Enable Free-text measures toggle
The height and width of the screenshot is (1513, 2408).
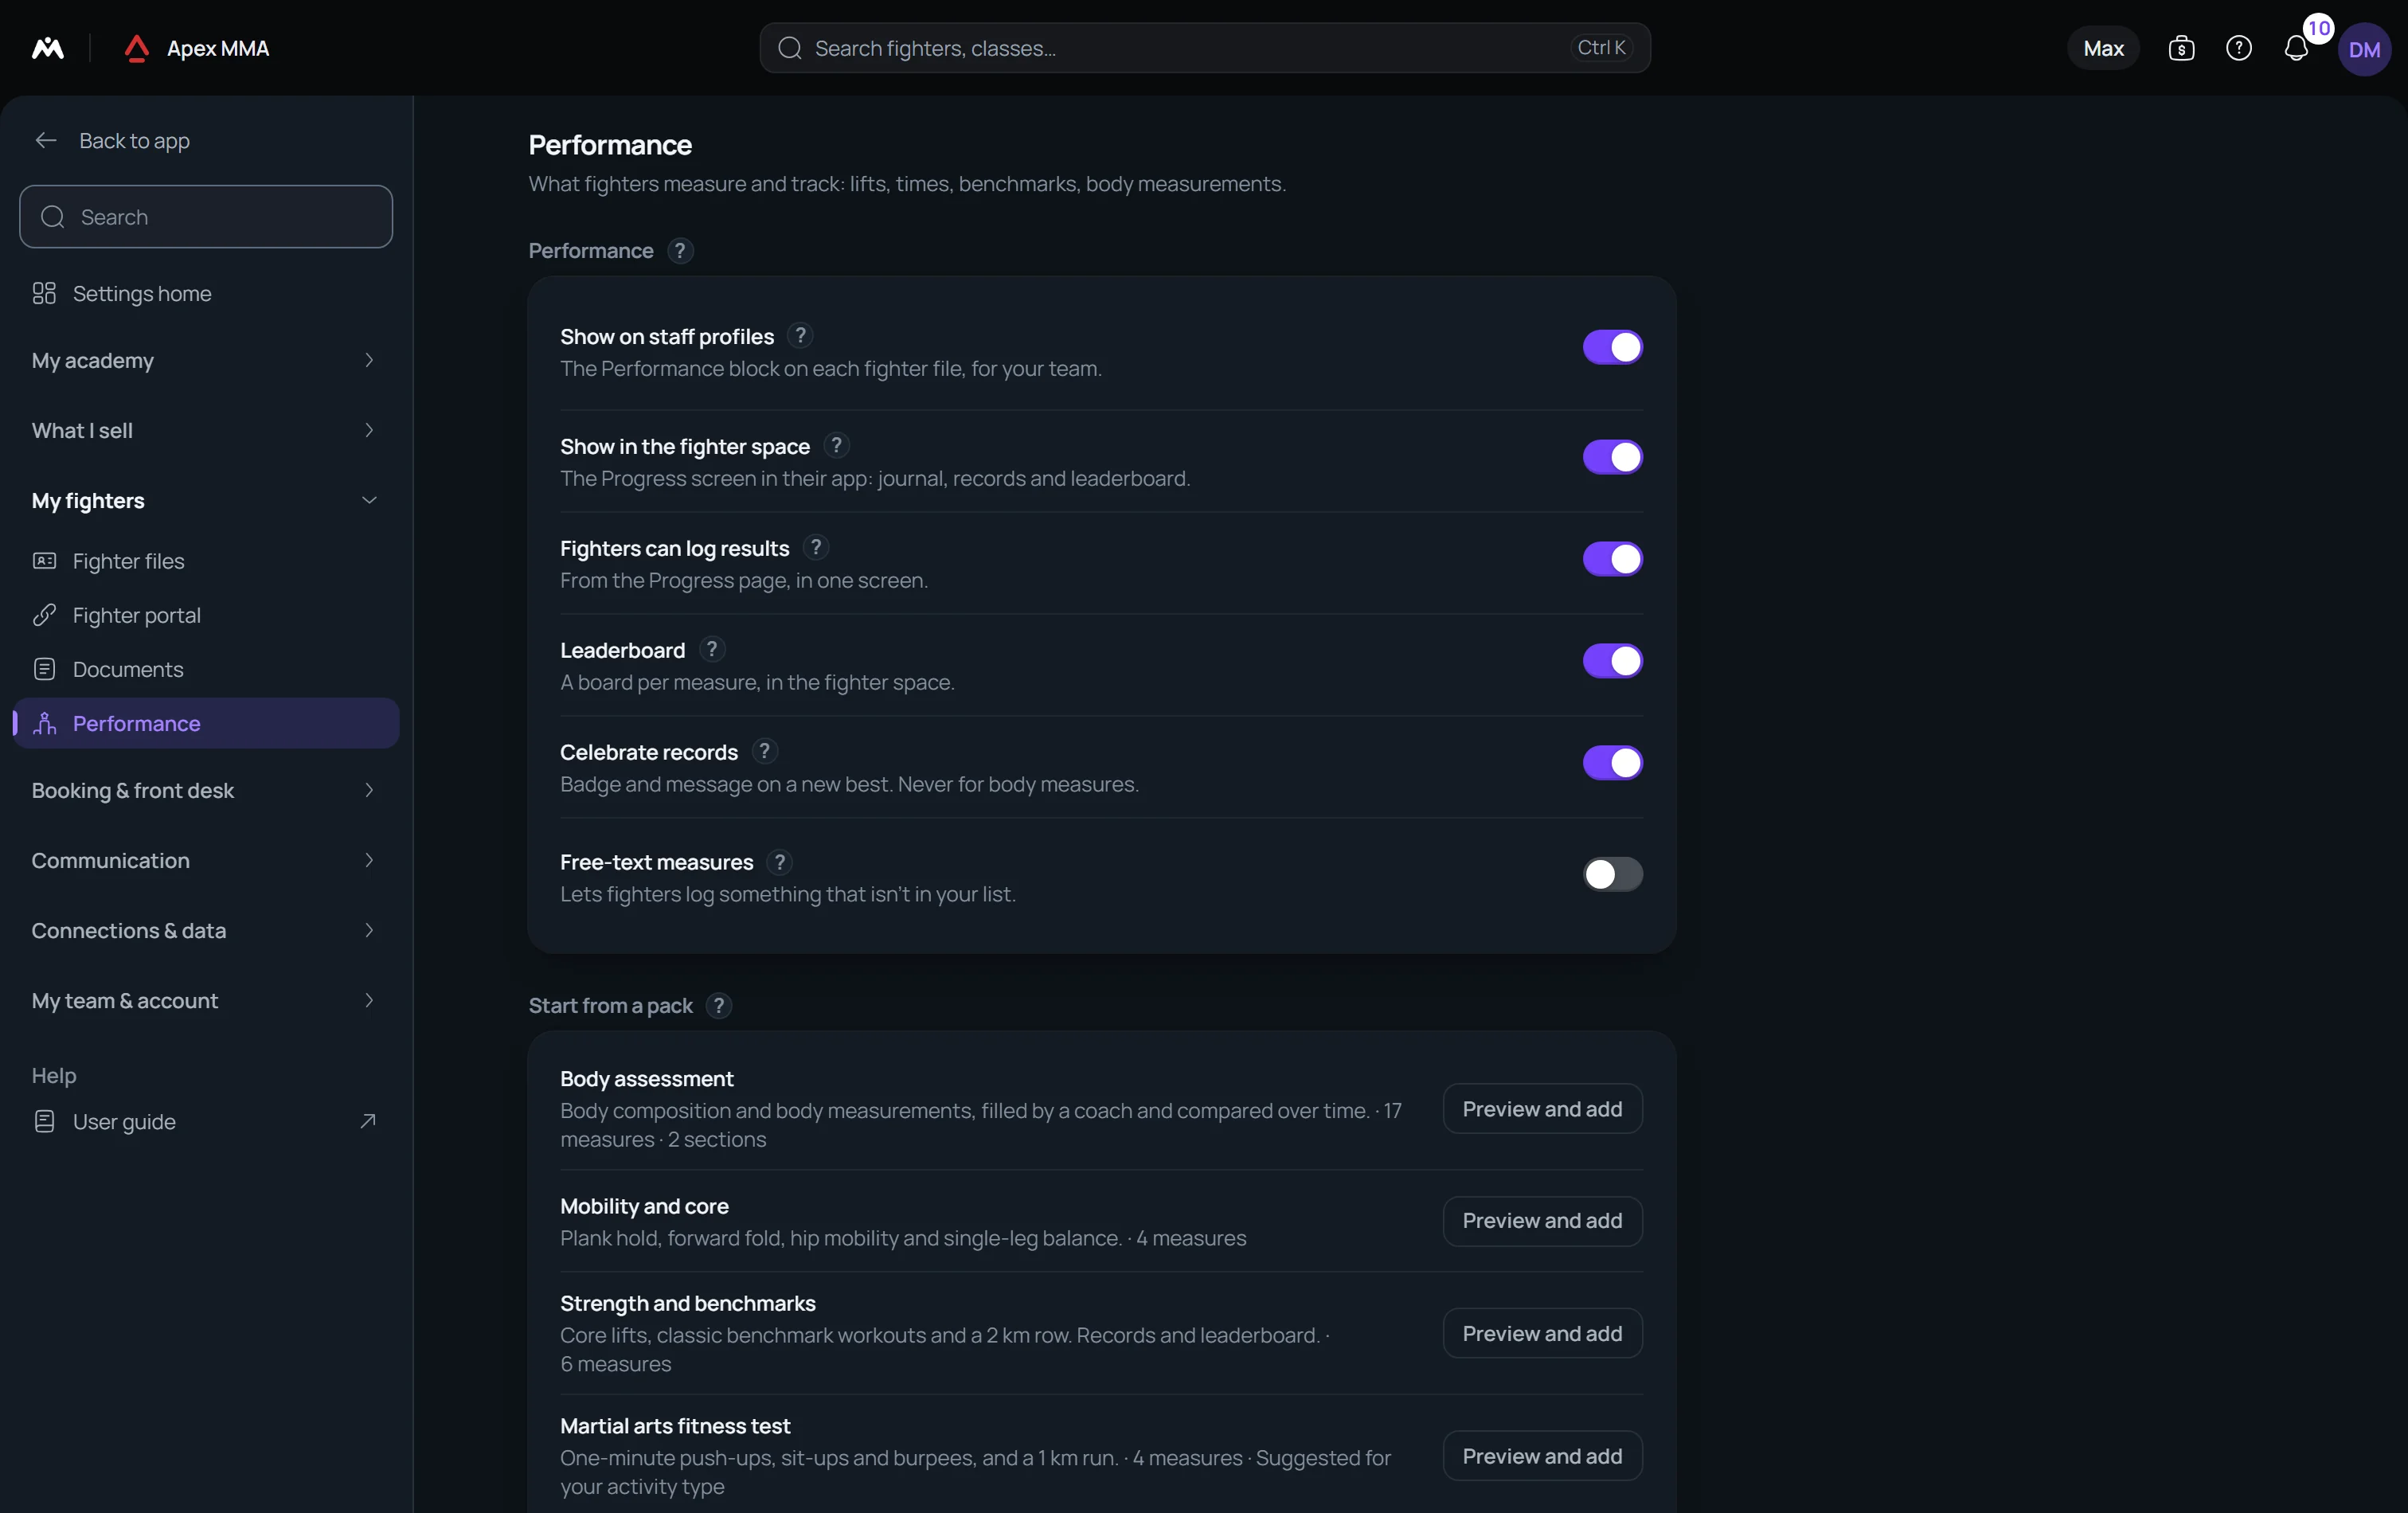[x=1612, y=874]
